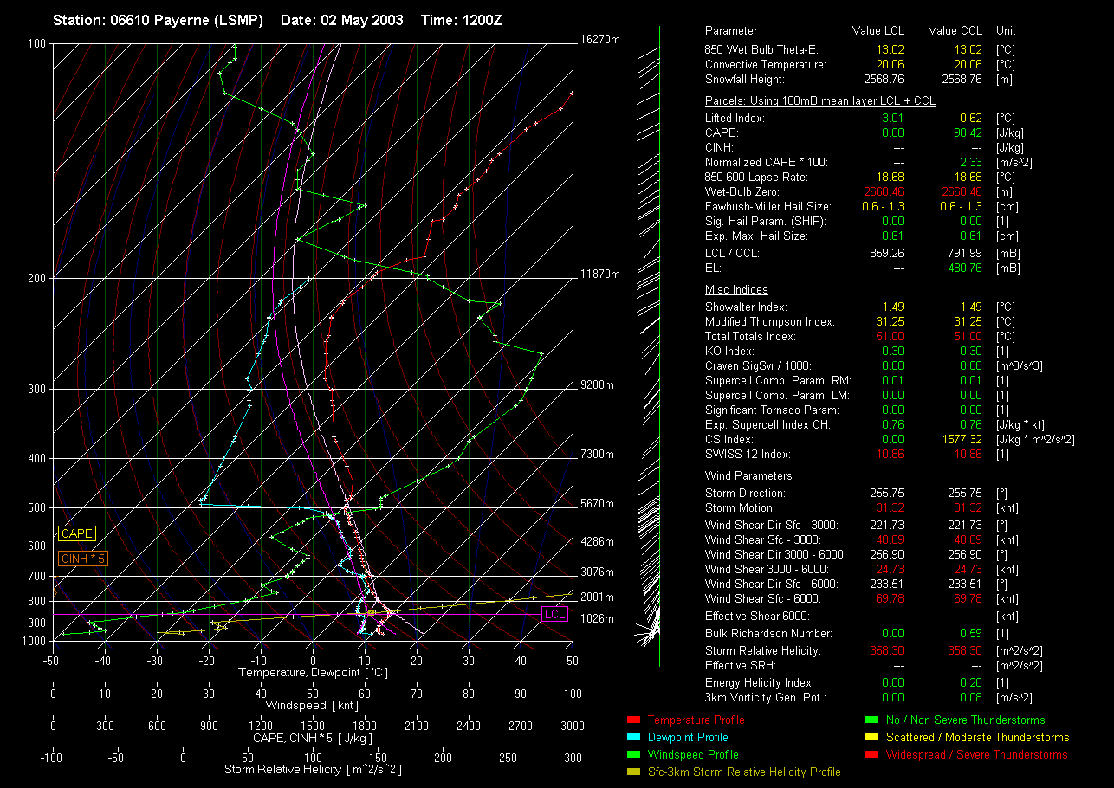
Task: Click the green Windspeed Profile legend swatch
Action: (632, 754)
